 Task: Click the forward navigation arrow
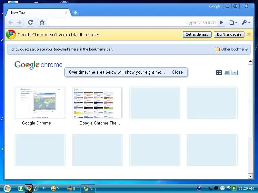19,22
